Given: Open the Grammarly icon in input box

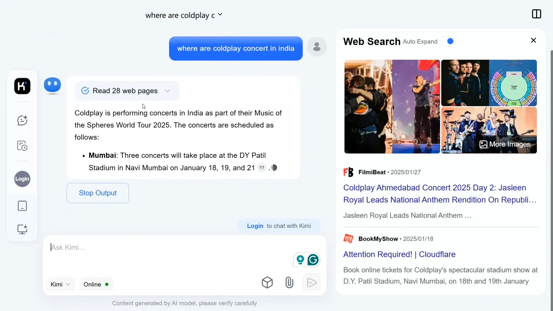Looking at the screenshot, I should [313, 260].
